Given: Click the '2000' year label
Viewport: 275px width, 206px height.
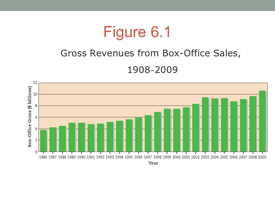Looking at the screenshot, I should (x=176, y=157).
